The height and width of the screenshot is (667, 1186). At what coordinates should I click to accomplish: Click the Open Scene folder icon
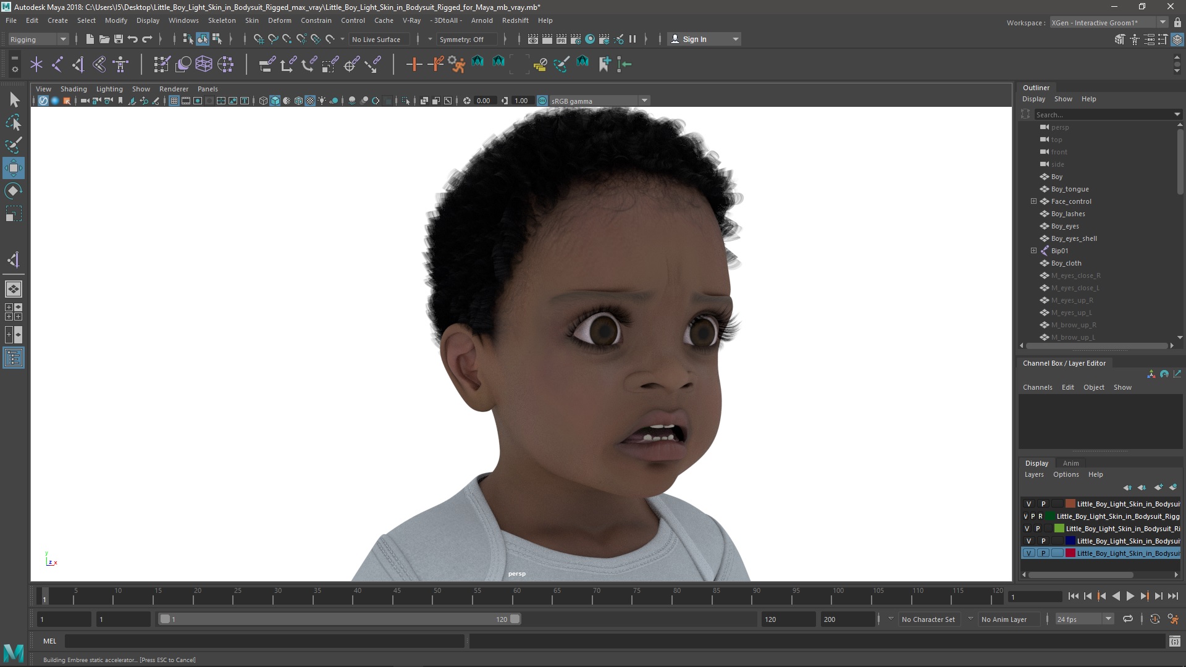tap(104, 39)
